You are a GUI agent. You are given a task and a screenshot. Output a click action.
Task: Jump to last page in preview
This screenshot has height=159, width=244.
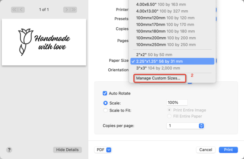73,10
